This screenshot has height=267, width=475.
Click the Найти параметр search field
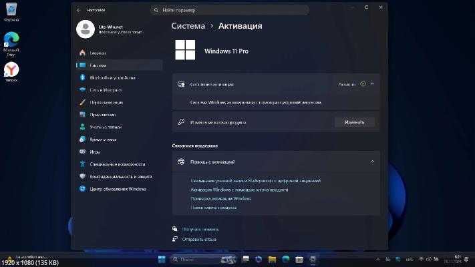tap(230, 11)
